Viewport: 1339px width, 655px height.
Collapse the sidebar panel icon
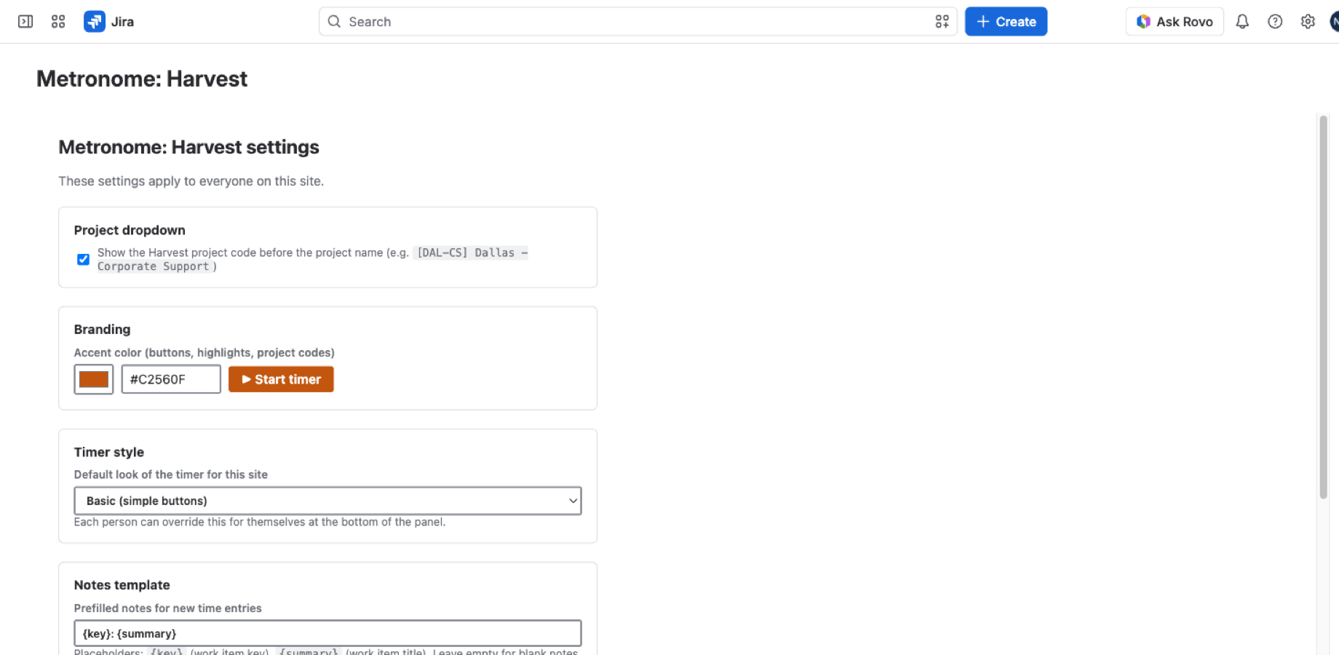(25, 22)
